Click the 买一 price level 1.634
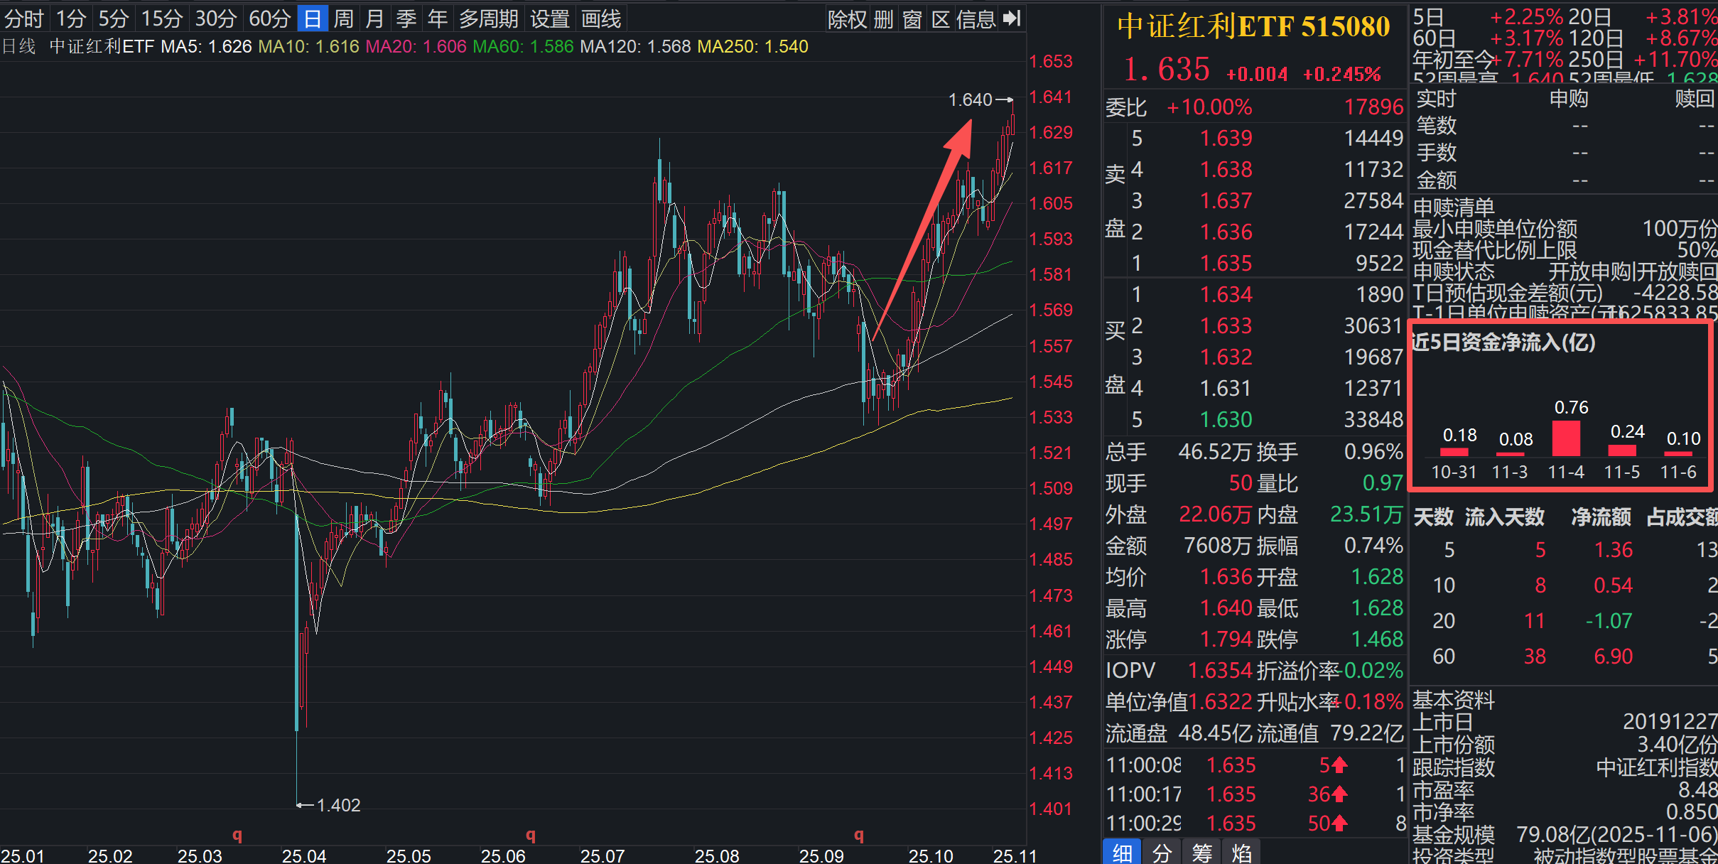This screenshot has width=1718, height=864. [x=1226, y=294]
